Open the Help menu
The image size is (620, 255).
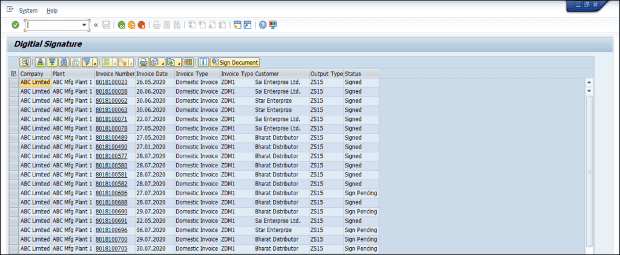(x=52, y=10)
